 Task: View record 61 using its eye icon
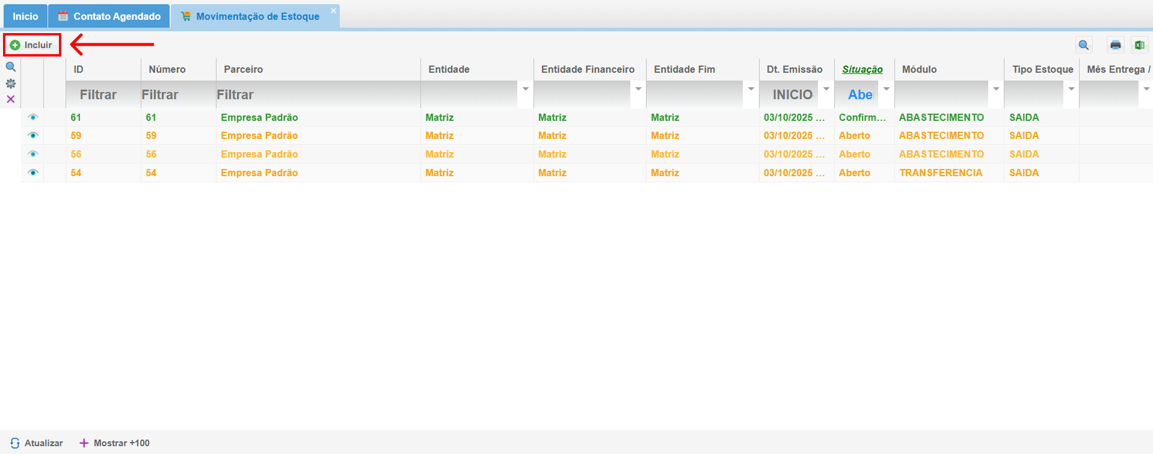coord(33,117)
